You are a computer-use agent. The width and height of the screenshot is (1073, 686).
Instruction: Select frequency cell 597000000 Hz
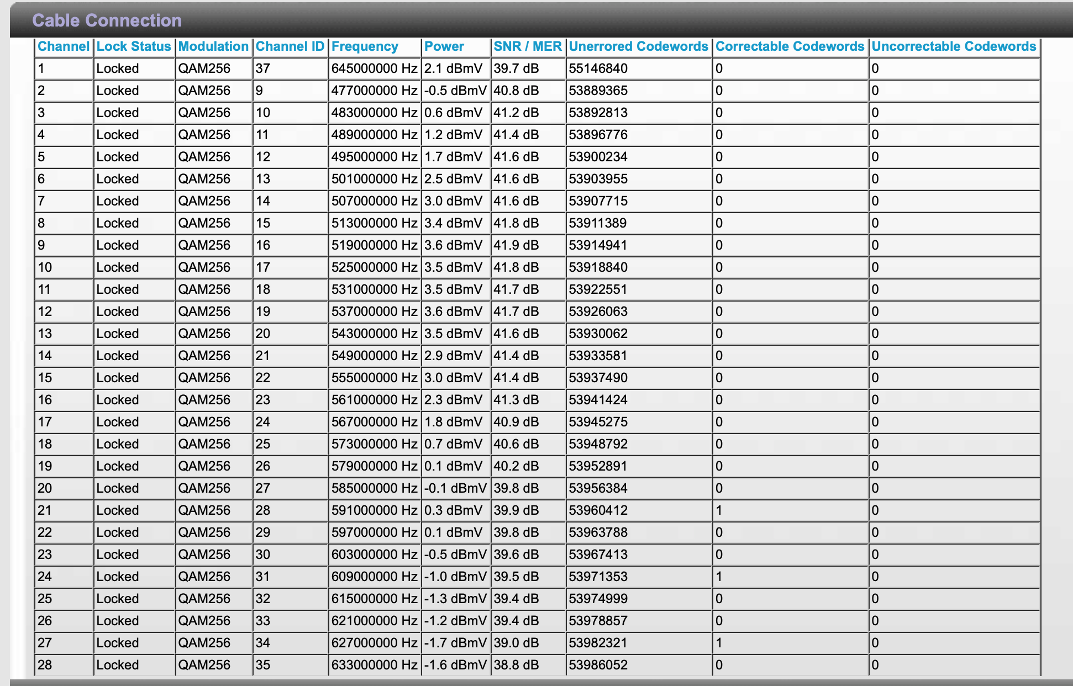pos(374,532)
